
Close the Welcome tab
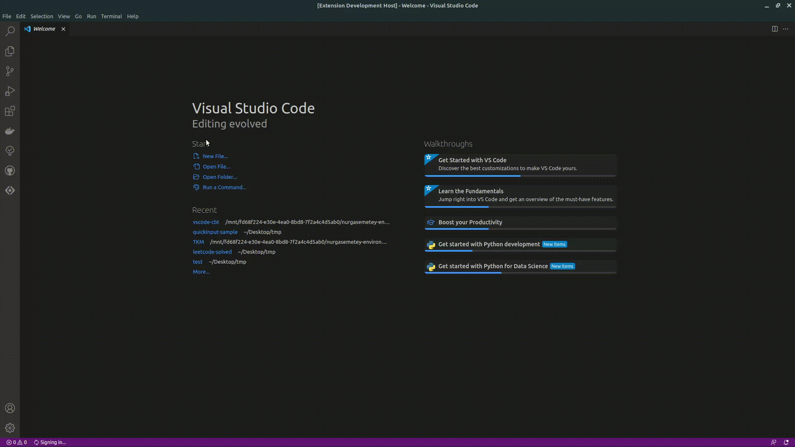[63, 29]
